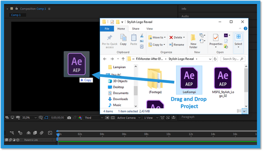
Task: Click the Edit icon in the Open group
Action: point(226,41)
